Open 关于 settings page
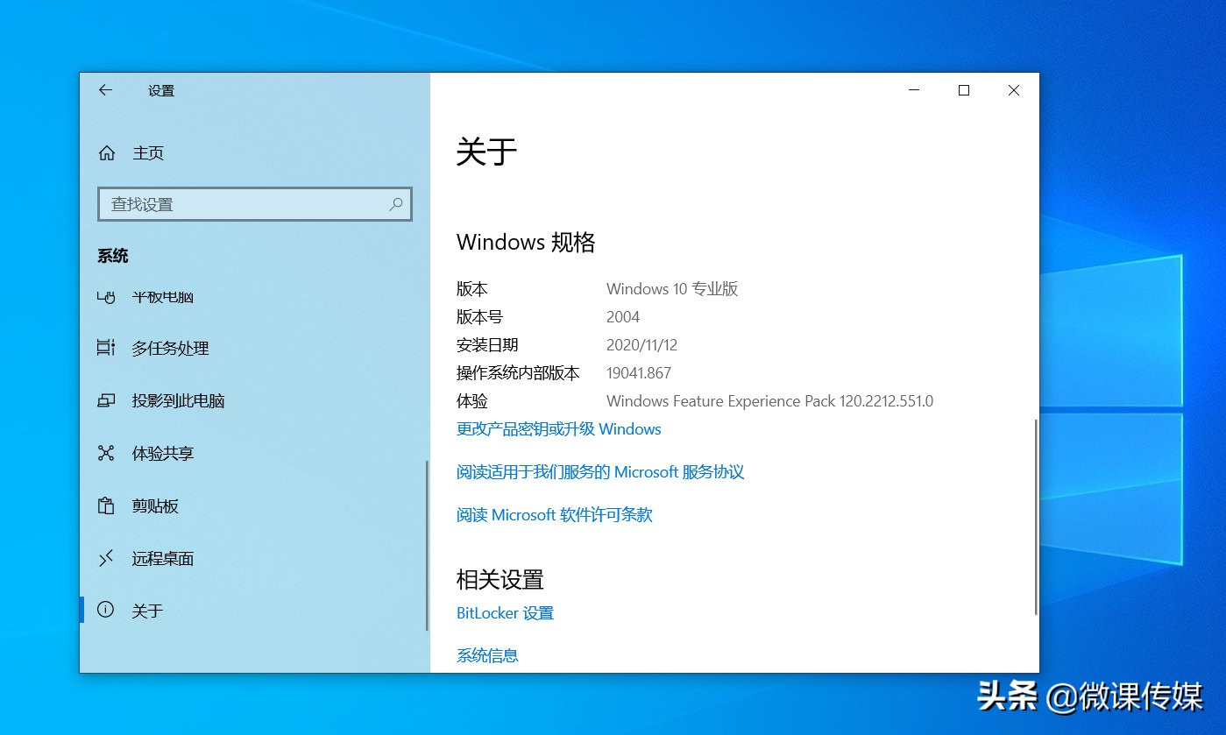The height and width of the screenshot is (735, 1226). pos(147,611)
